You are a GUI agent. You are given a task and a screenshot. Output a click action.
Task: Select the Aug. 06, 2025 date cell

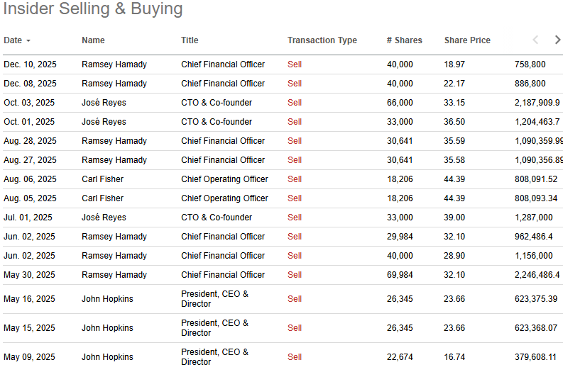30,179
